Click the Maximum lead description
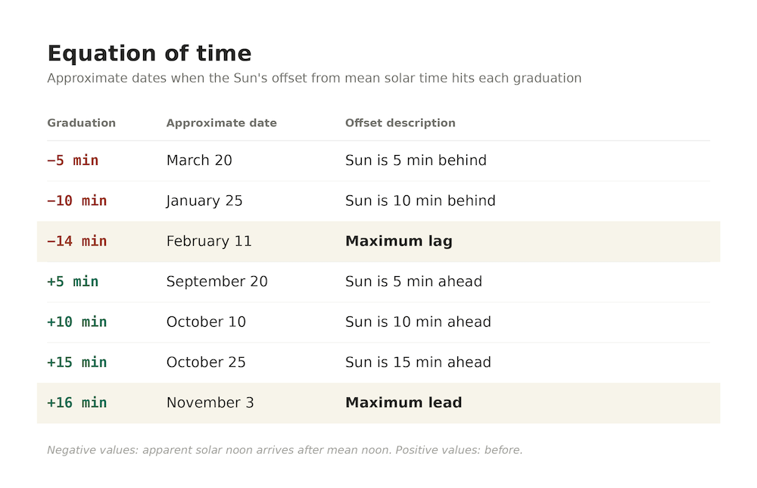Screen dimensions: 757x488 pos(403,403)
